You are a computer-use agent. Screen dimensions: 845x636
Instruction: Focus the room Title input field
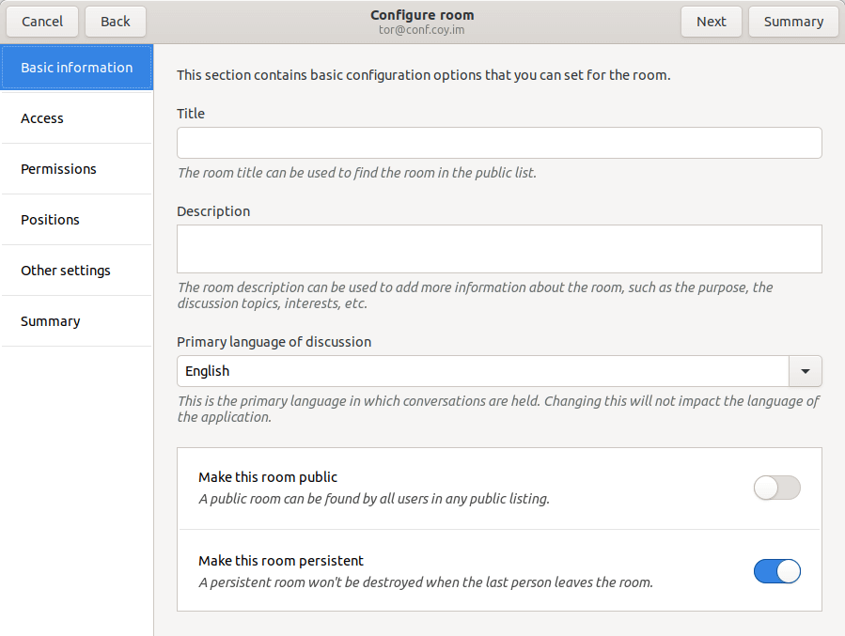click(499, 143)
